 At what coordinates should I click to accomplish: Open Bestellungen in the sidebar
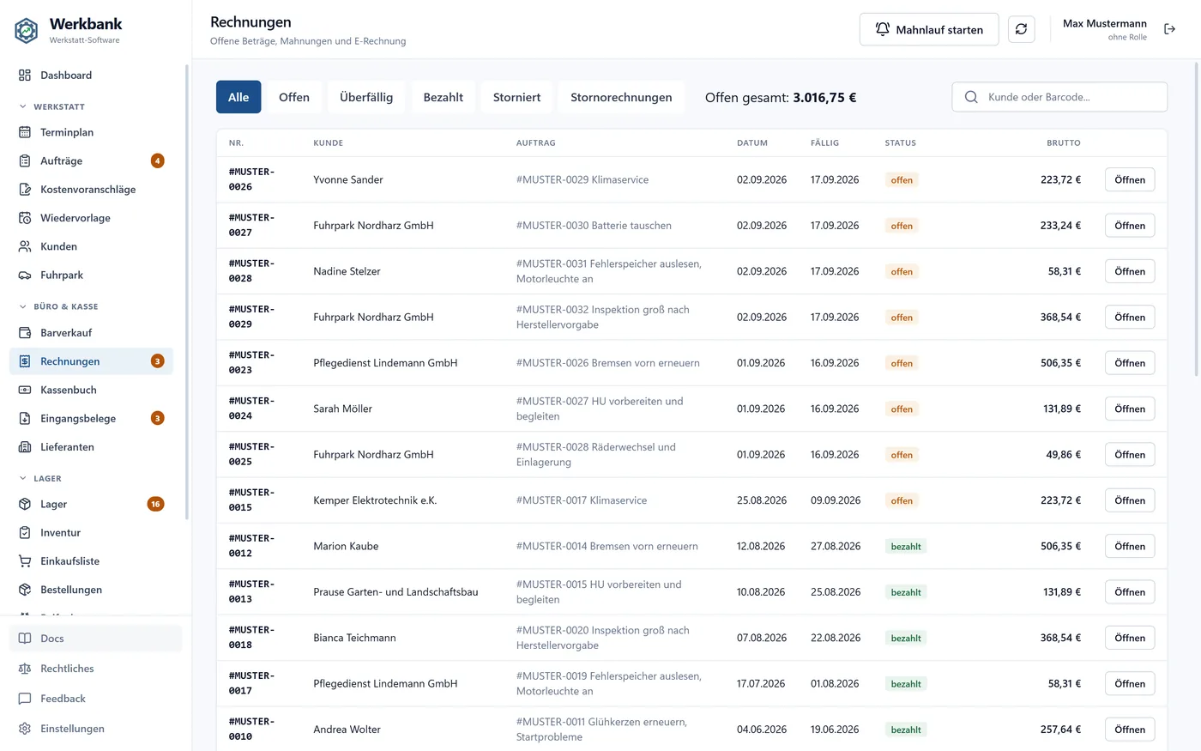91,590
